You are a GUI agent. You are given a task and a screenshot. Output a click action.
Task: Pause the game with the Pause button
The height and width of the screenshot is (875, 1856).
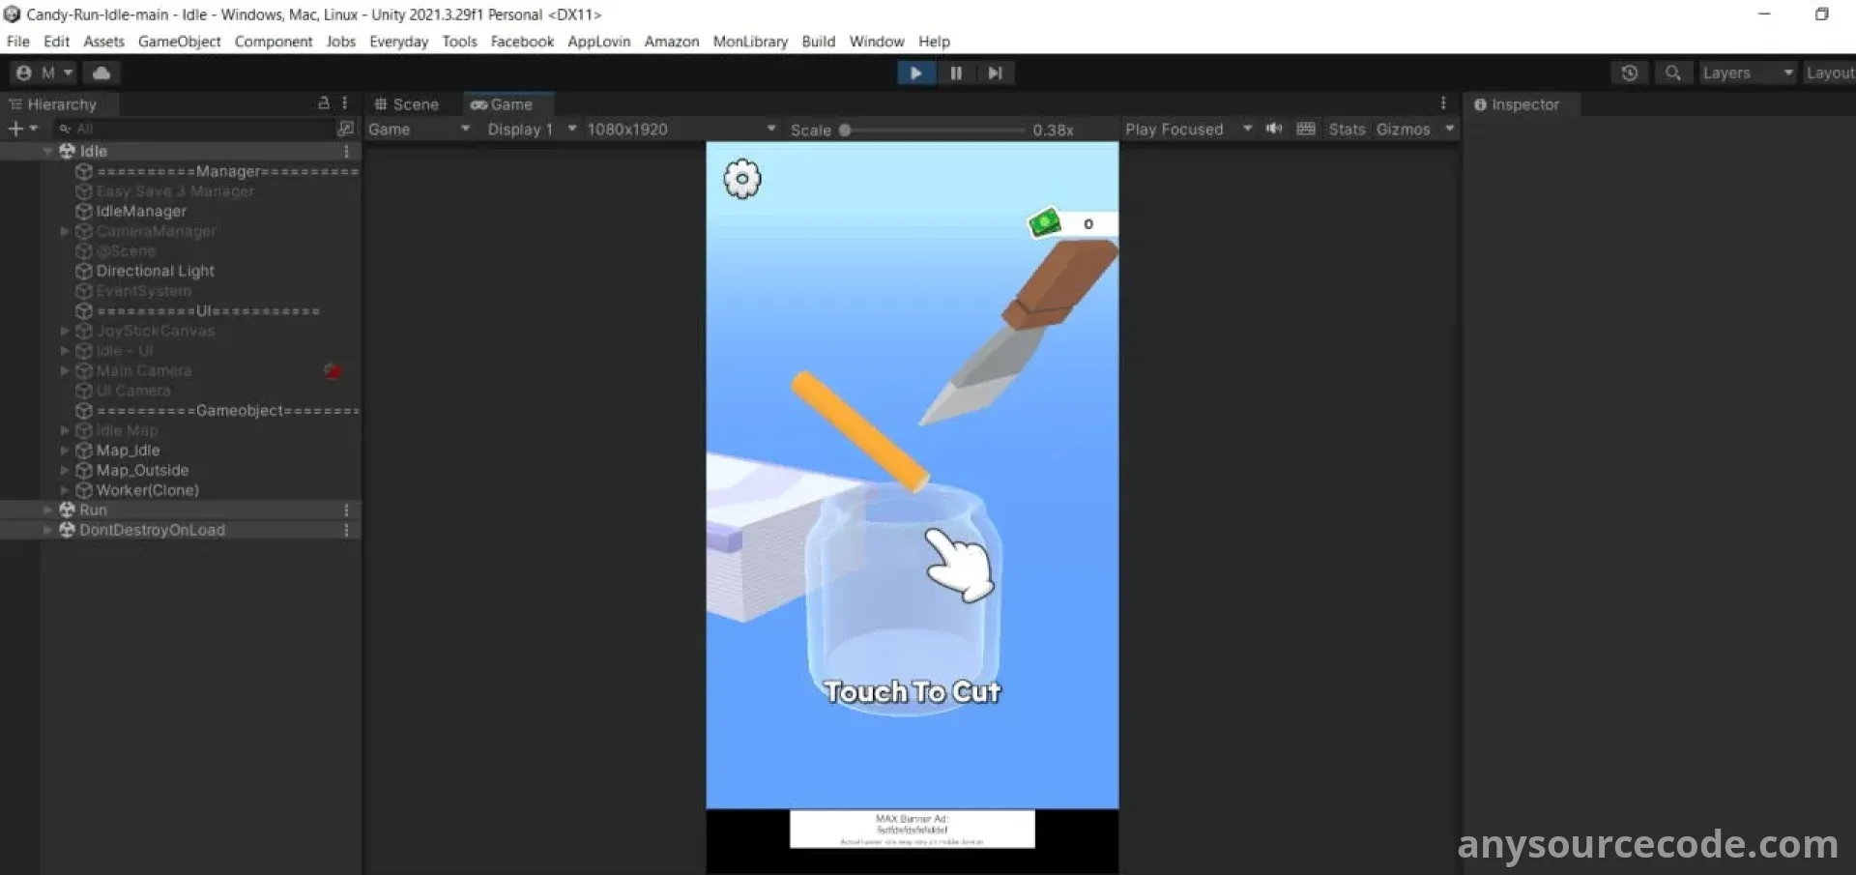click(956, 73)
